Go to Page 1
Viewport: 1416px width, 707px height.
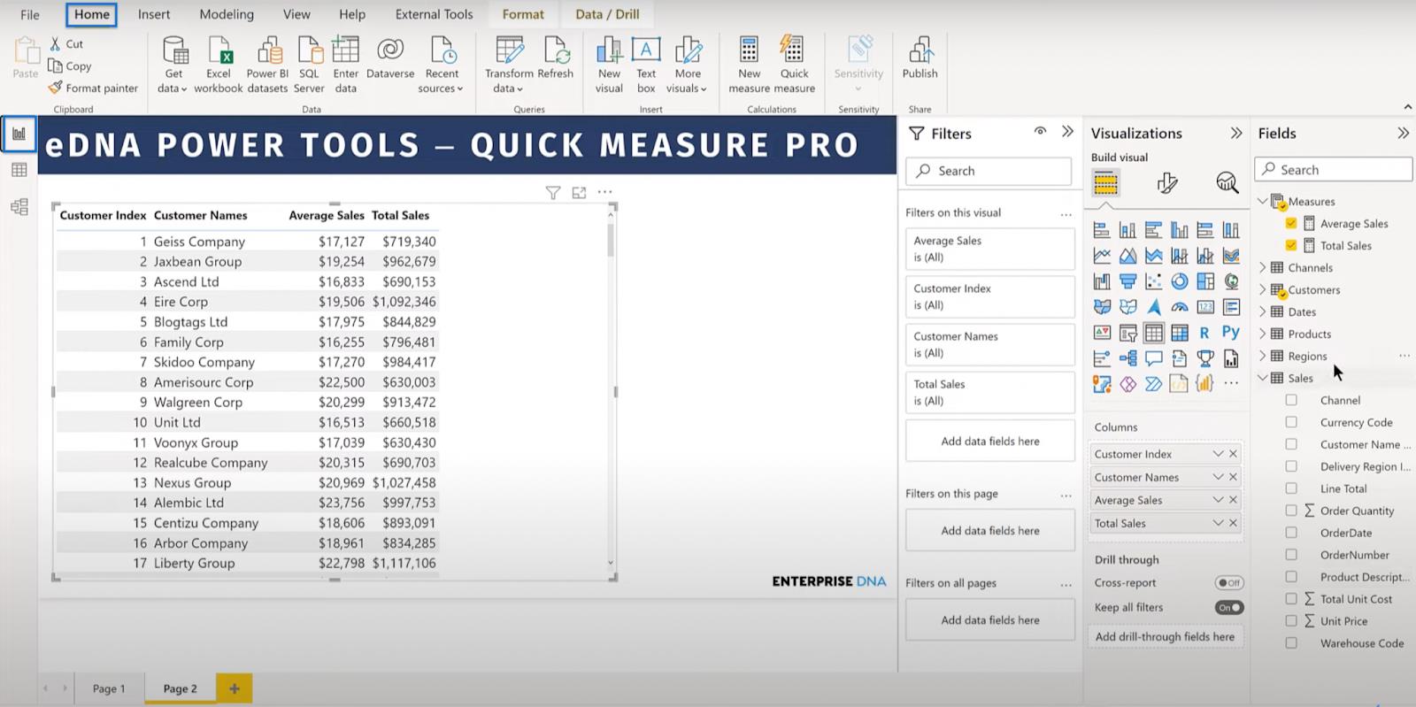point(109,688)
